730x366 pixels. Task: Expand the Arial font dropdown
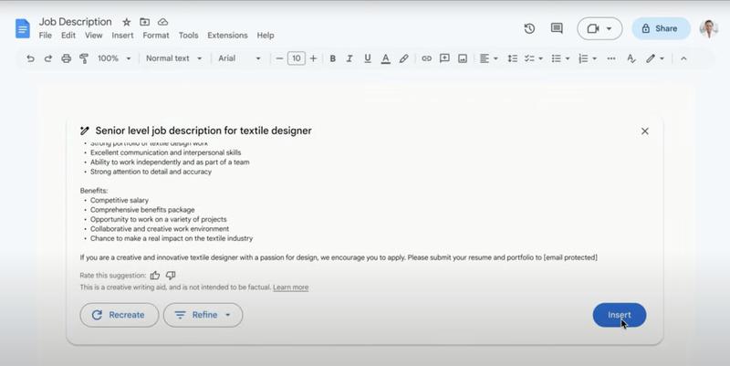[x=239, y=58]
